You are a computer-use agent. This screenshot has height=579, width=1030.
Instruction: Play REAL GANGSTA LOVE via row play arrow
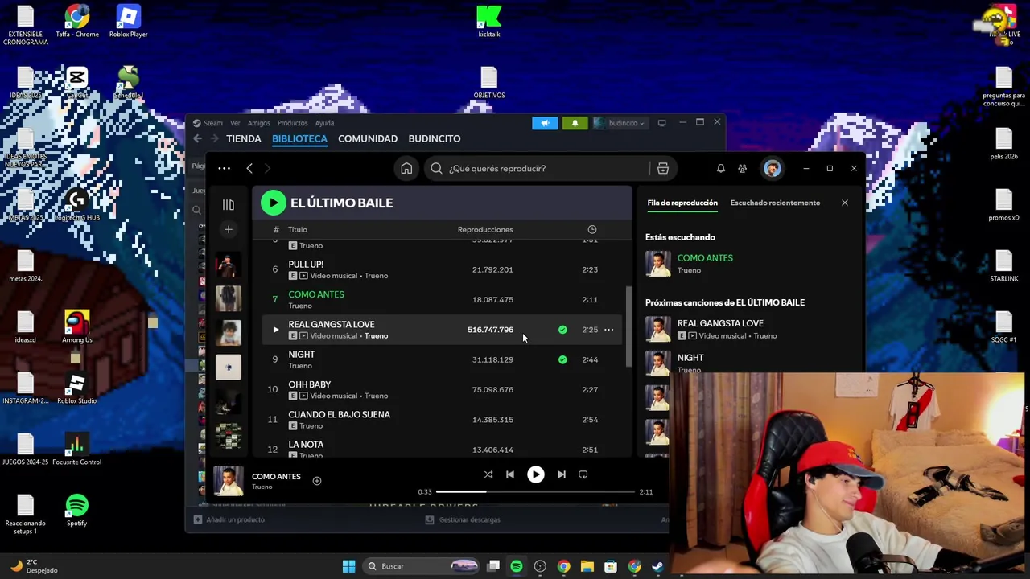pyautogui.click(x=275, y=330)
